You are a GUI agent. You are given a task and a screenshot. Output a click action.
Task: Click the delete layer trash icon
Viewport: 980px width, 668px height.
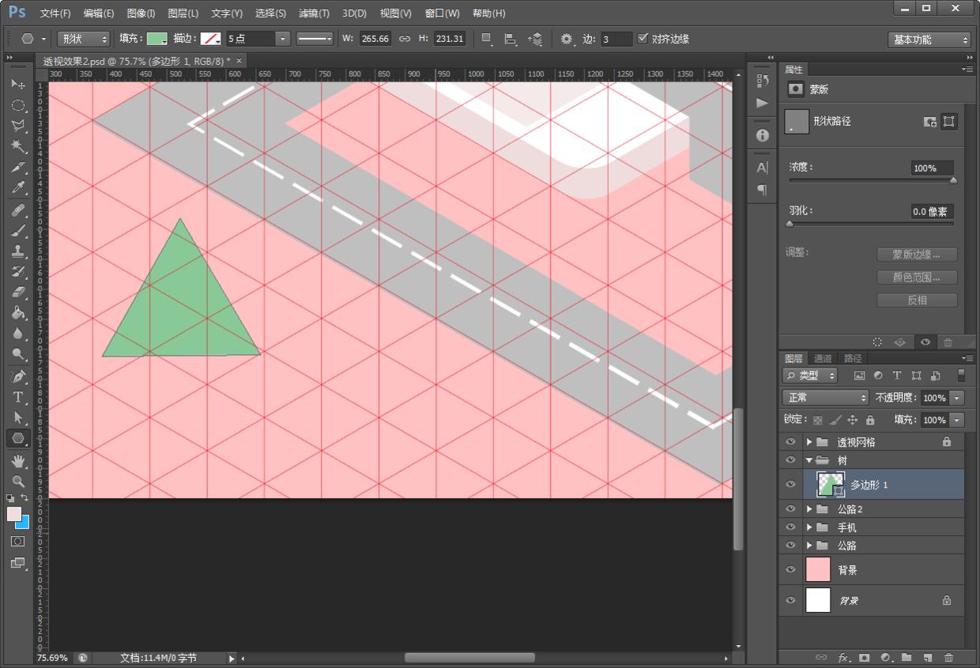pyautogui.click(x=948, y=657)
